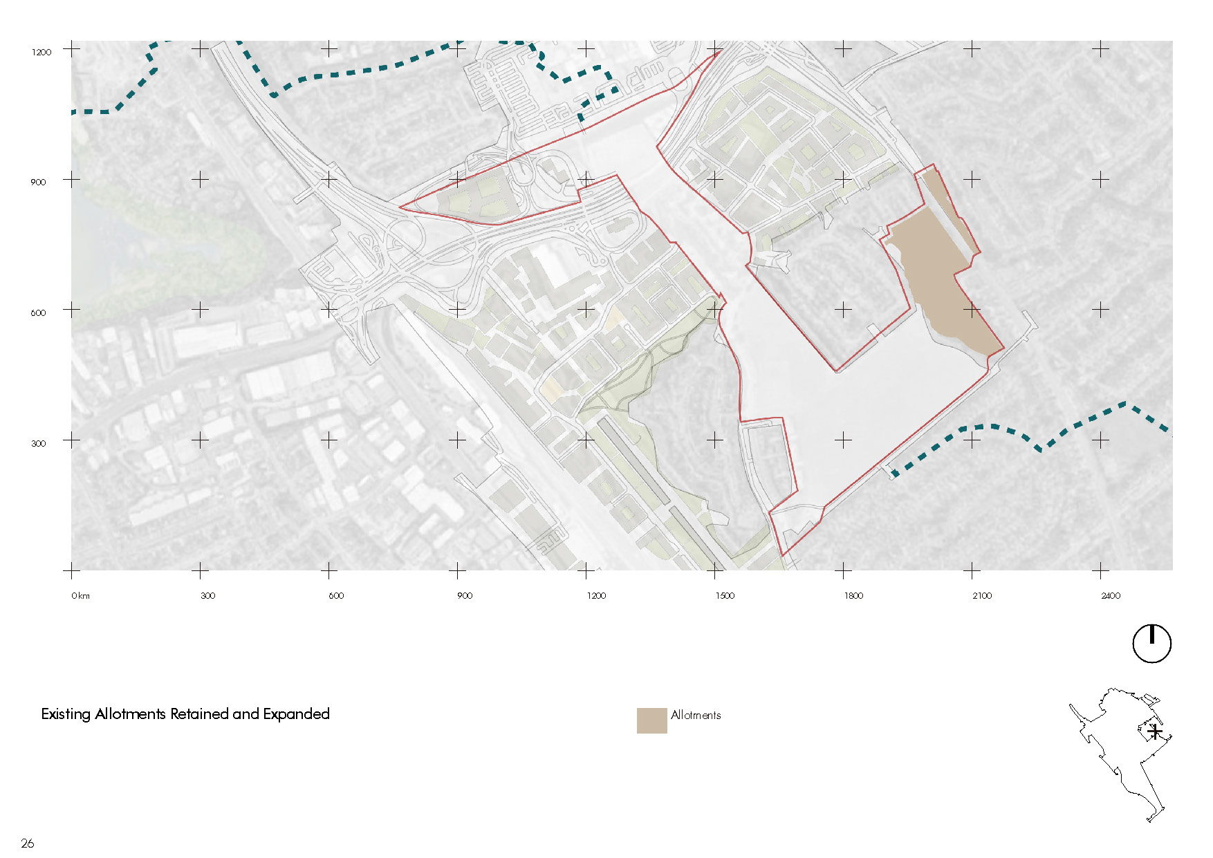Click the '2100' horizontal axis label
The image size is (1213, 858).
coord(982,595)
